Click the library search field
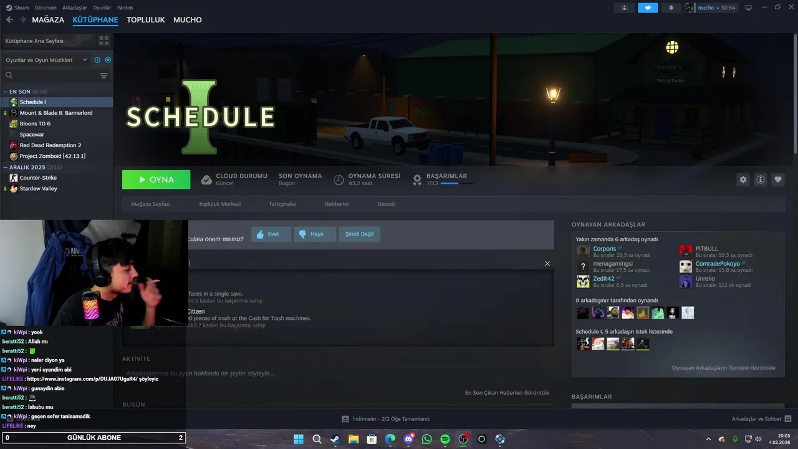 click(51, 75)
